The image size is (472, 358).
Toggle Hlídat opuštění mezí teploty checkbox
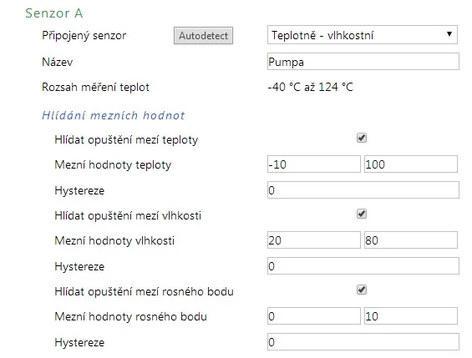point(362,138)
